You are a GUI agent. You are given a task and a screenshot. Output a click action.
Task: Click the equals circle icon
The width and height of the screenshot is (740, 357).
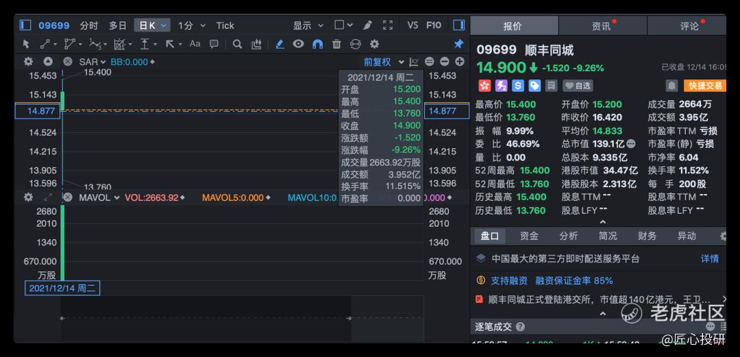point(429,62)
